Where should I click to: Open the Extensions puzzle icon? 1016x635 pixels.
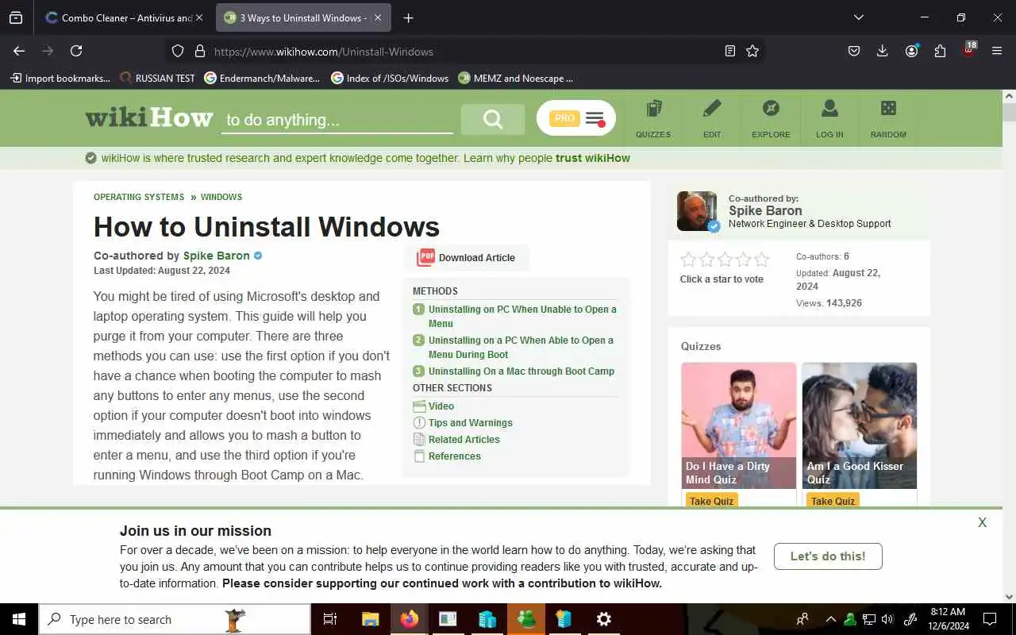click(940, 51)
